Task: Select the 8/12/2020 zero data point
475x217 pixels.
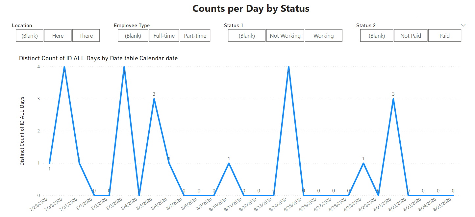Action: click(259, 195)
